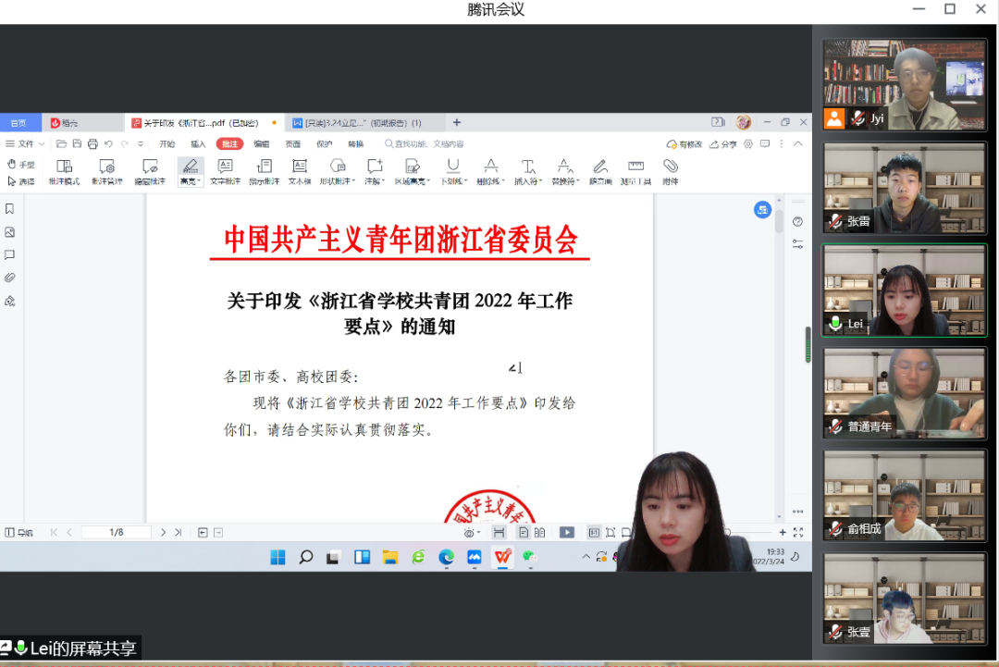Switch to the 页面 ribbon tab
Image resolution: width=999 pixels, height=667 pixels.
click(x=292, y=144)
